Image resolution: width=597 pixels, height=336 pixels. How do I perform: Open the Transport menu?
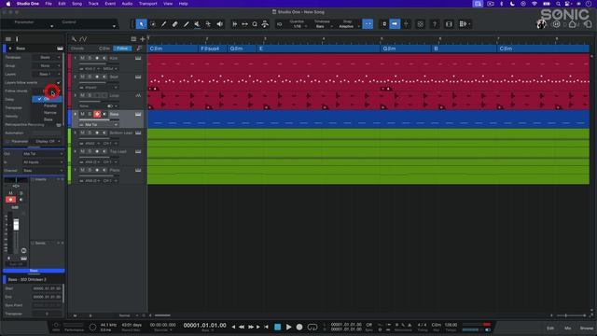147,4
